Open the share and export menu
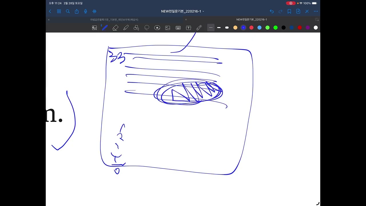 [77, 11]
